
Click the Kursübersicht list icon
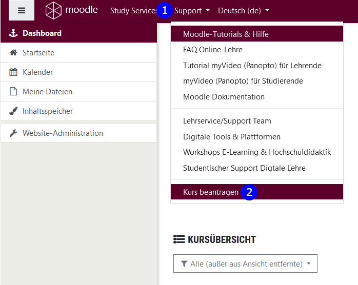point(179,239)
